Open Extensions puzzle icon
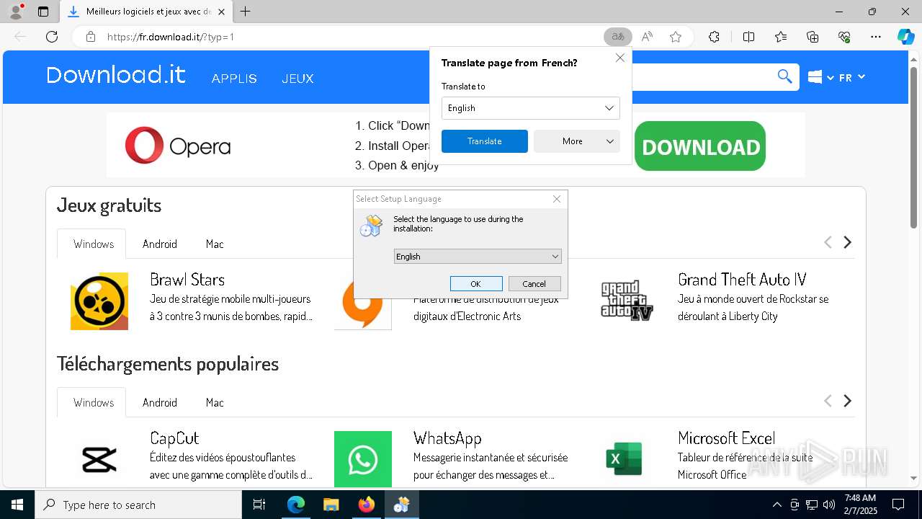922x519 pixels. point(714,37)
